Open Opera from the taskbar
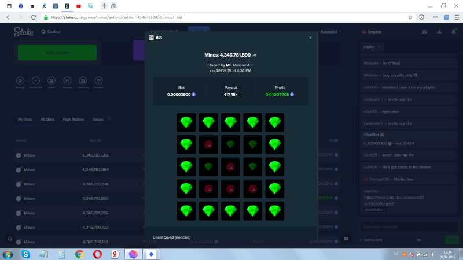 point(97,254)
